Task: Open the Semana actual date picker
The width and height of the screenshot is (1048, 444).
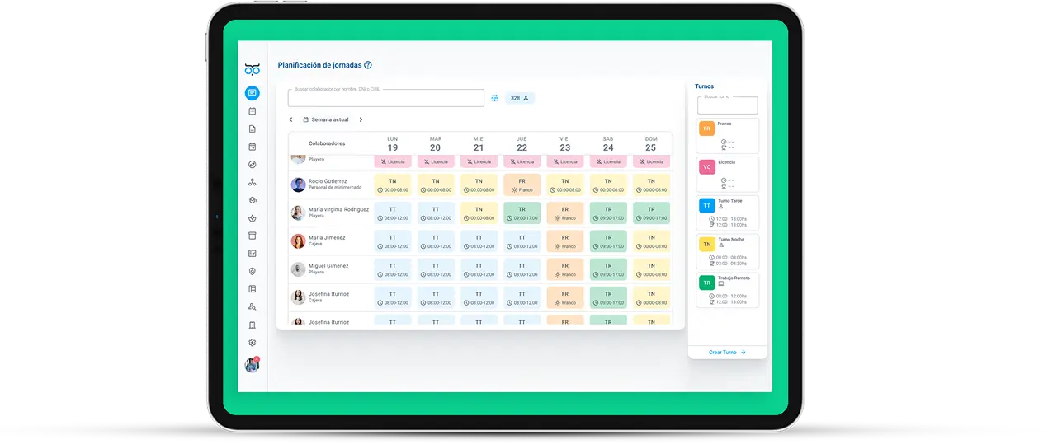Action: tap(326, 119)
